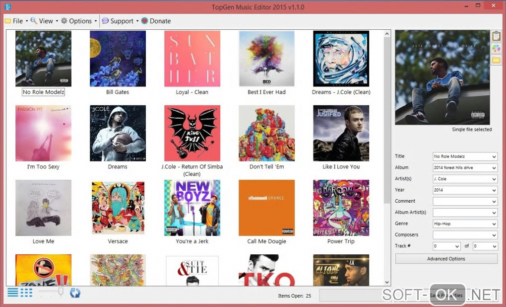Click the TopGen app icon in title bar
The width and height of the screenshot is (506, 307).
coord(8,6)
